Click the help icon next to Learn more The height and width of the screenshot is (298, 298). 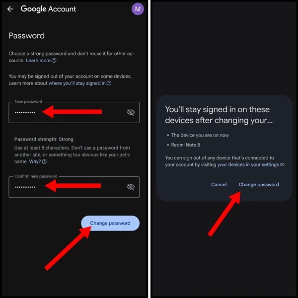(x=54, y=61)
